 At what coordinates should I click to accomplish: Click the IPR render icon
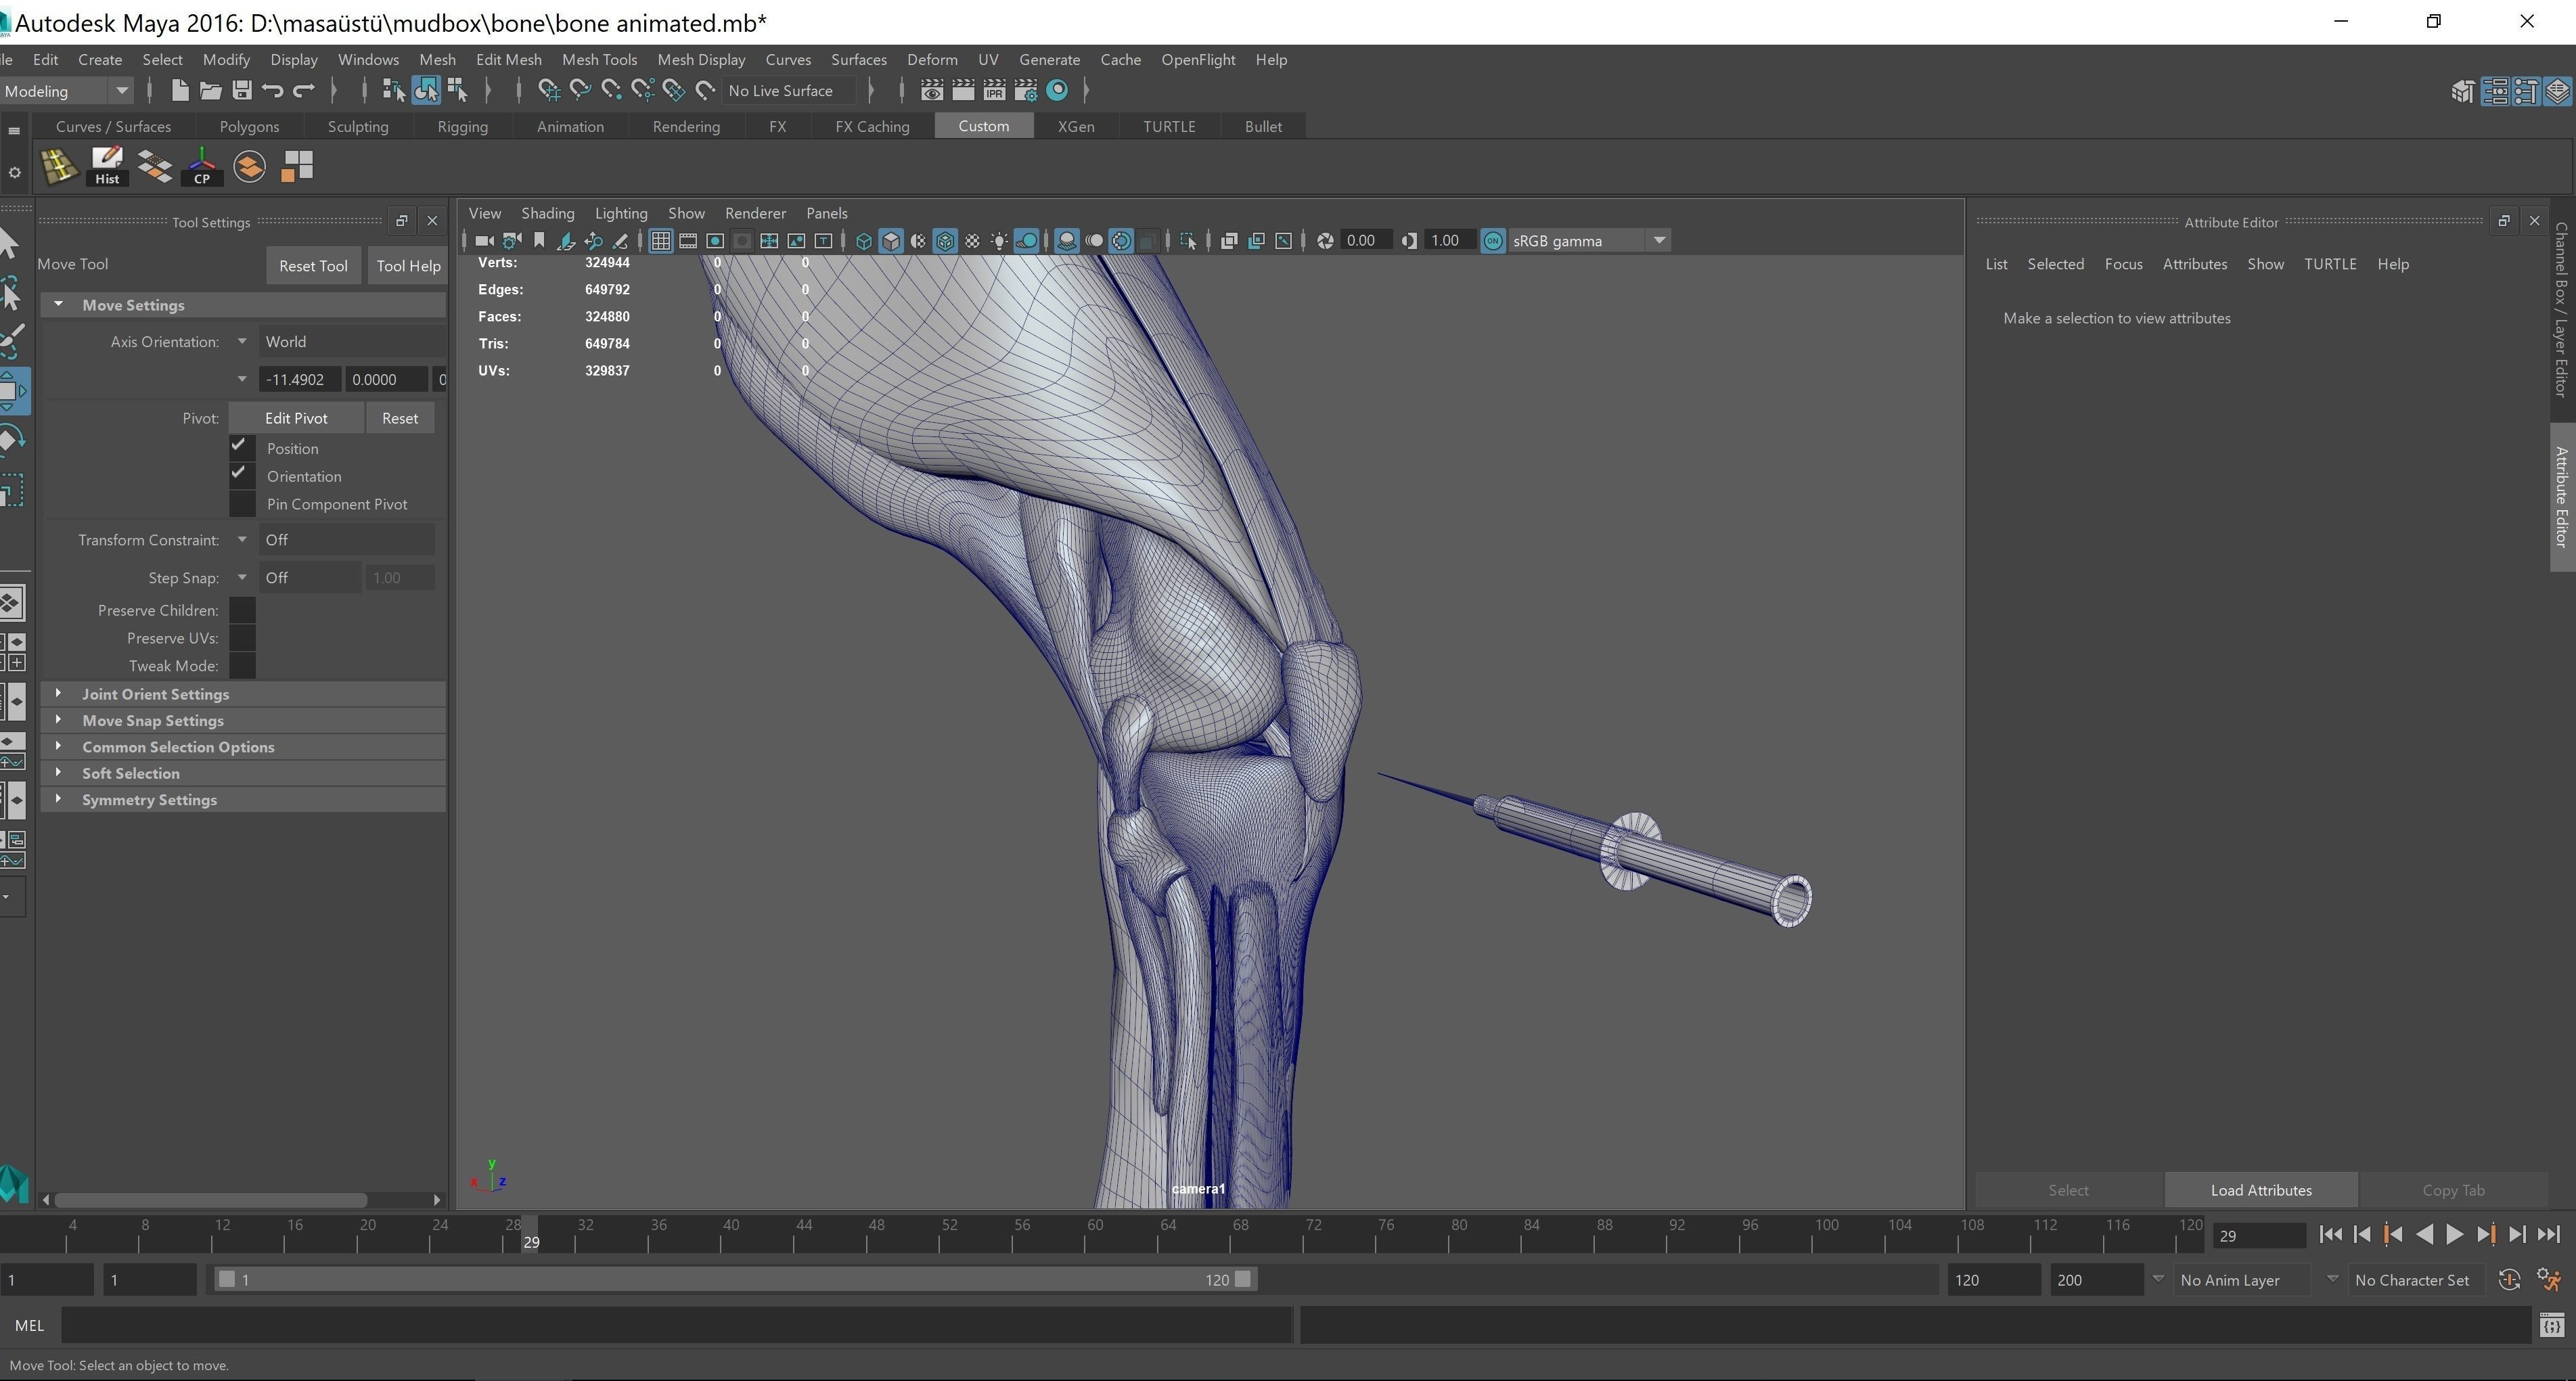(x=994, y=91)
